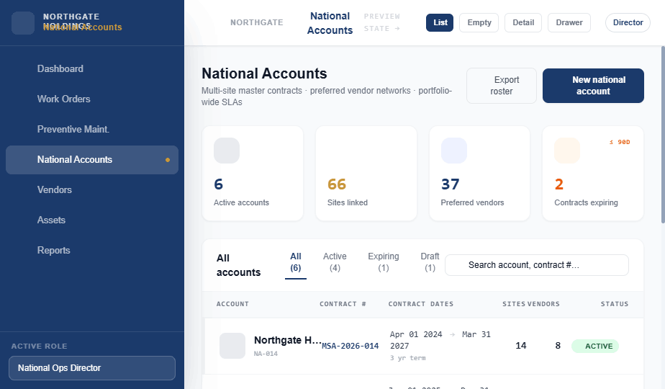Sort by CONTRACT # column header

coord(343,304)
